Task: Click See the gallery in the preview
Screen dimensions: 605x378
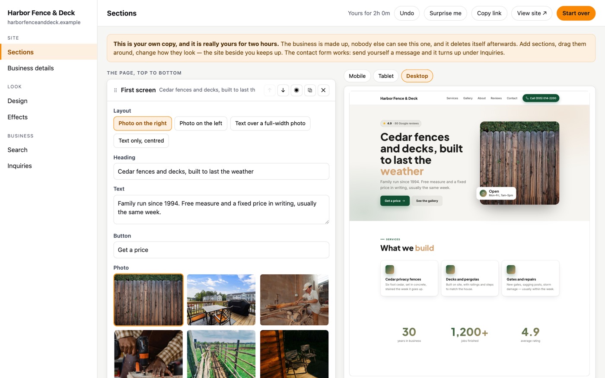Action: point(427,201)
